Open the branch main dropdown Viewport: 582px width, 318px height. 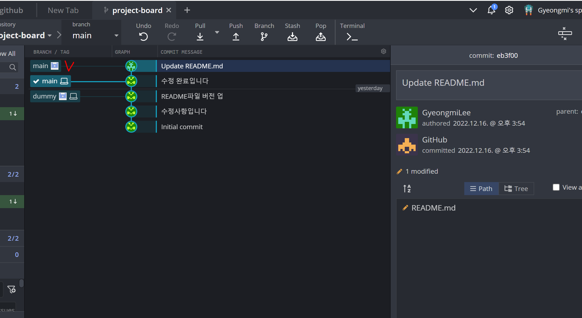[x=116, y=36]
